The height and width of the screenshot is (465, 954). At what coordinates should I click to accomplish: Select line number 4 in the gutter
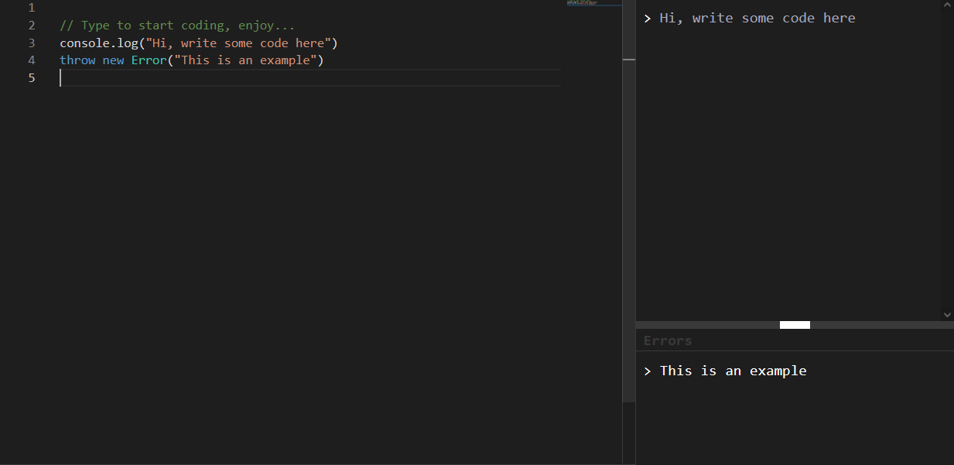pos(31,60)
